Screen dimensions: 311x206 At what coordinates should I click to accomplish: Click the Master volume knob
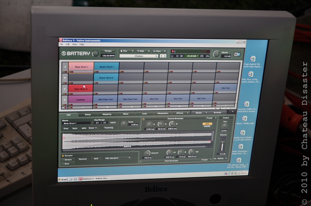pos(216,54)
